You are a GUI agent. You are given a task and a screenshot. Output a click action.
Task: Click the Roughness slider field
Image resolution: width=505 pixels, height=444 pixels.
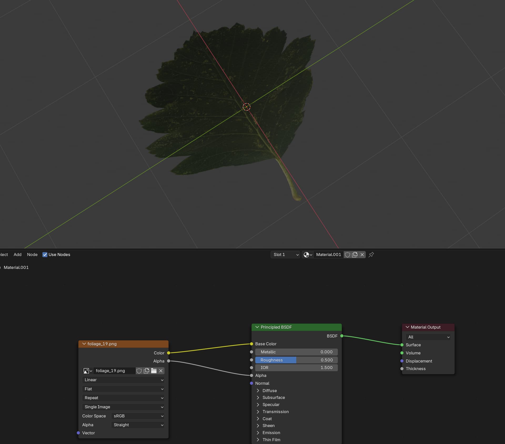pyautogui.click(x=296, y=360)
